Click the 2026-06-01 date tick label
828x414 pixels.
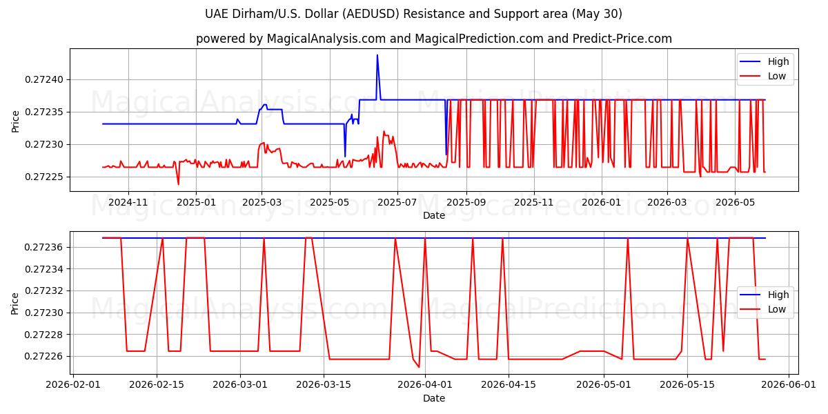point(789,385)
